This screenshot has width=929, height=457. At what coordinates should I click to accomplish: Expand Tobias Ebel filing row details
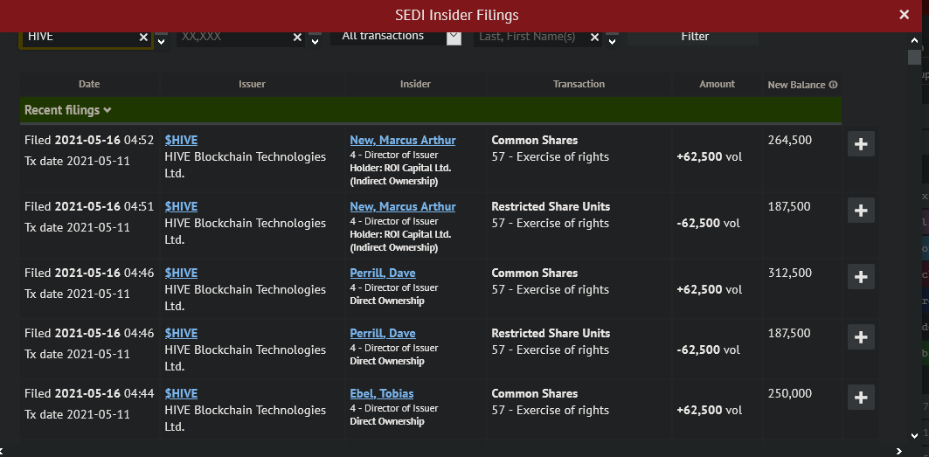tap(861, 398)
